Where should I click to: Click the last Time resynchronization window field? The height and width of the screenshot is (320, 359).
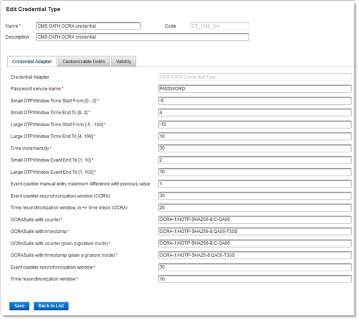pos(255,279)
